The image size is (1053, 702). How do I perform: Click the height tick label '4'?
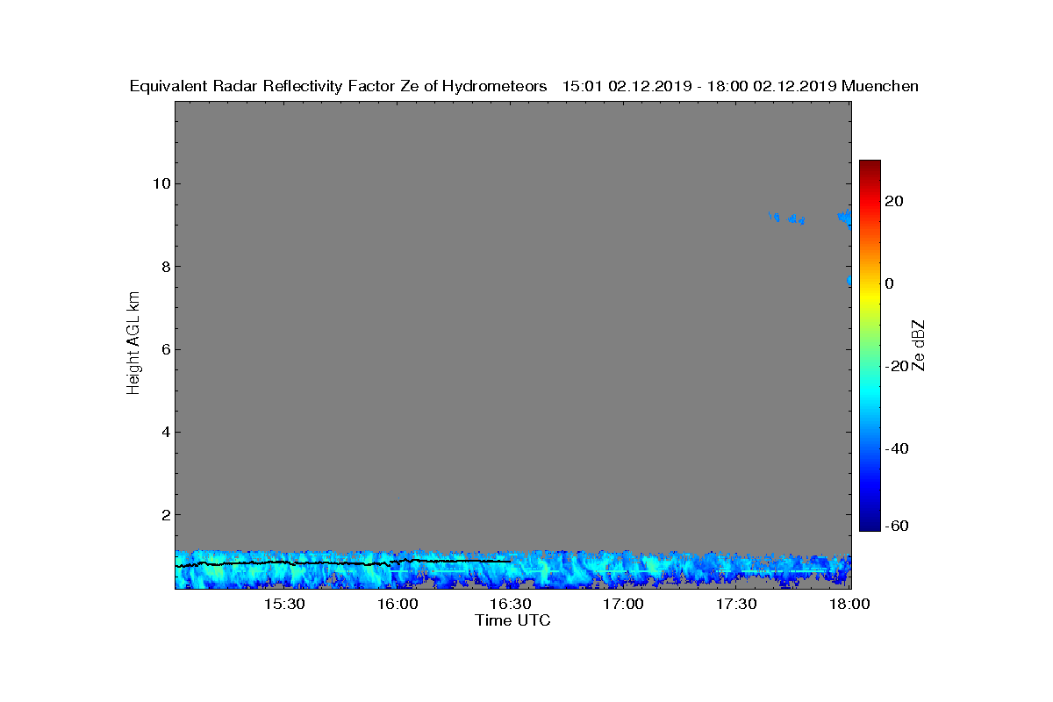pos(164,432)
